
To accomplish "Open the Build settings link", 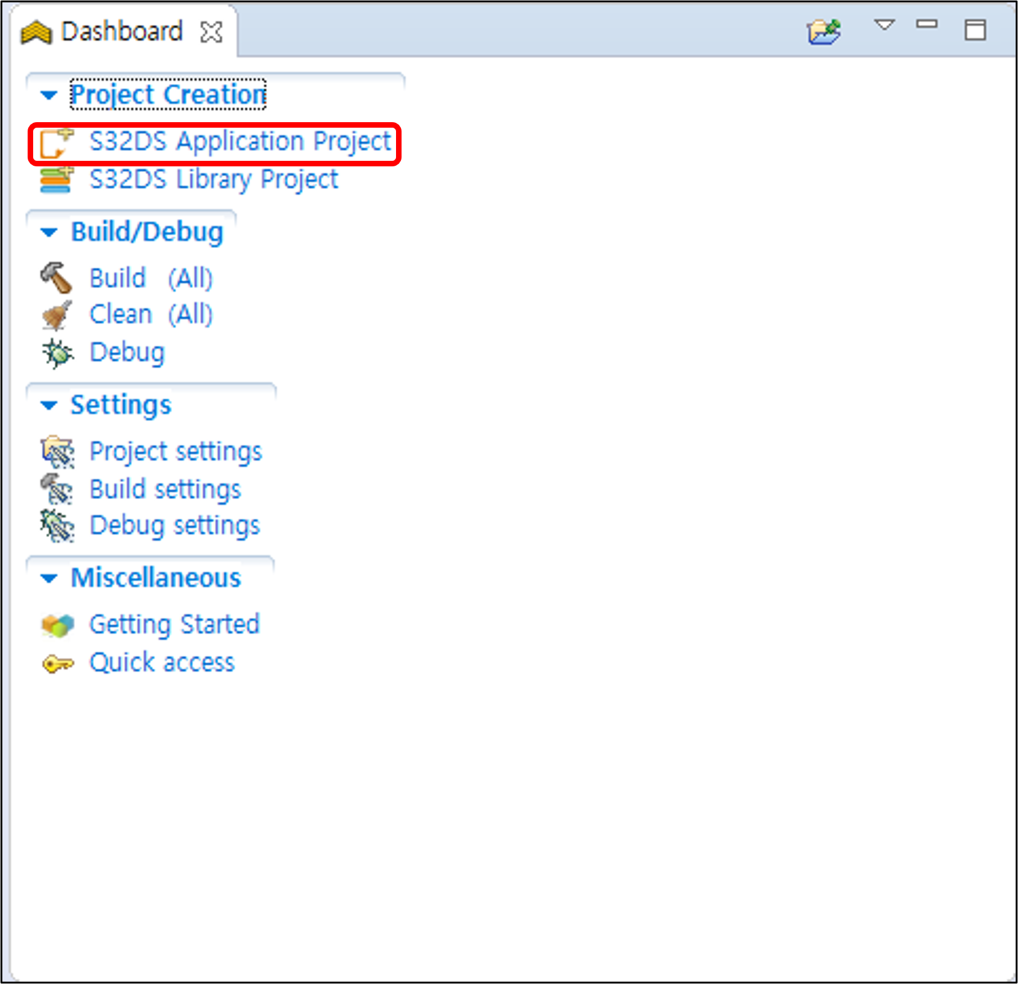I will (165, 489).
